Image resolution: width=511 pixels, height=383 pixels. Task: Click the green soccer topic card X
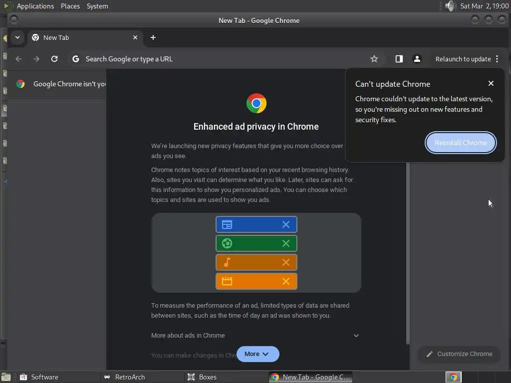pyautogui.click(x=286, y=243)
